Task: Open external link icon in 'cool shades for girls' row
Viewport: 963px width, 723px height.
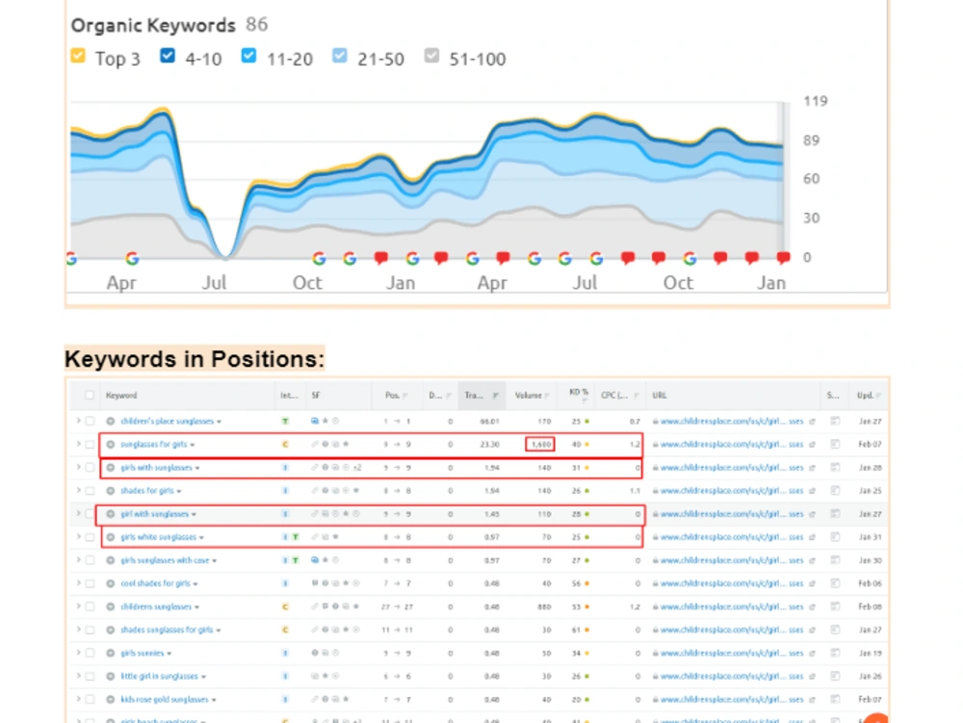Action: (813, 583)
